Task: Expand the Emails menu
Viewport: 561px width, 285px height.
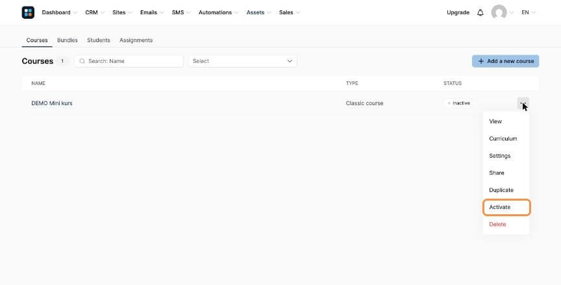Action: click(152, 12)
